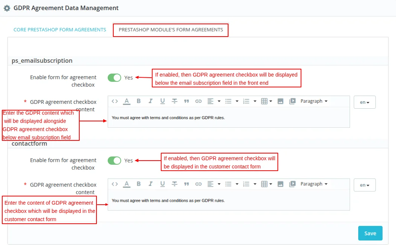This screenshot has height=245, width=396.
Task: Open the en language selector
Action: [364, 102]
